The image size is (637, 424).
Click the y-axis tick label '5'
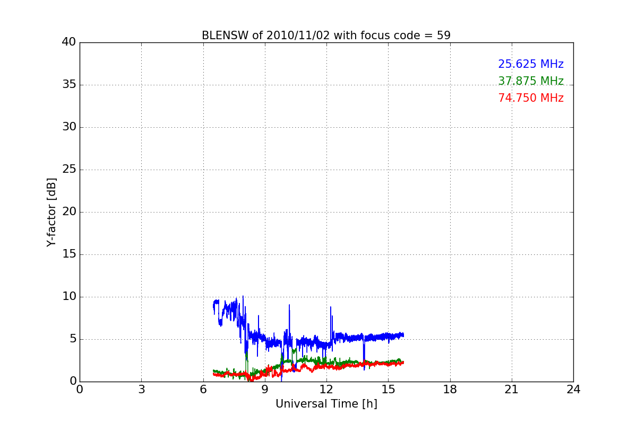[72, 339]
